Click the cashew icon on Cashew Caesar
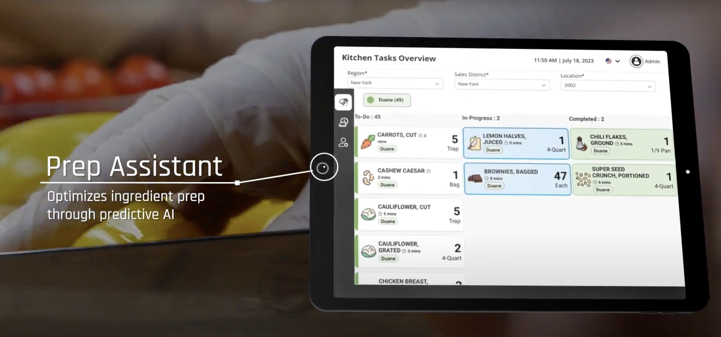The height and width of the screenshot is (337, 721). tap(368, 178)
